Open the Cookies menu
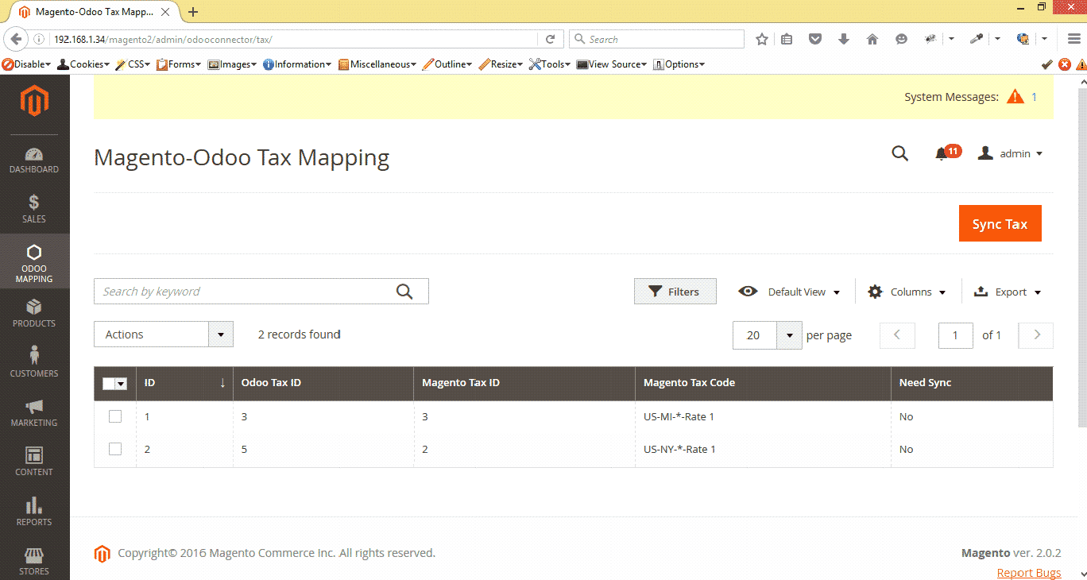Viewport: 1087px width, 580px height. 83,64
